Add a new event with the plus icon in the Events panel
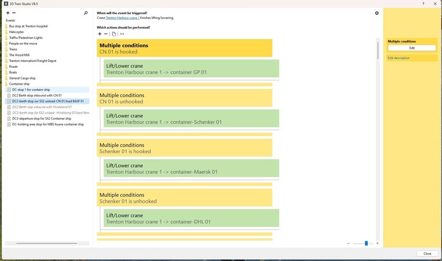 click(x=8, y=13)
